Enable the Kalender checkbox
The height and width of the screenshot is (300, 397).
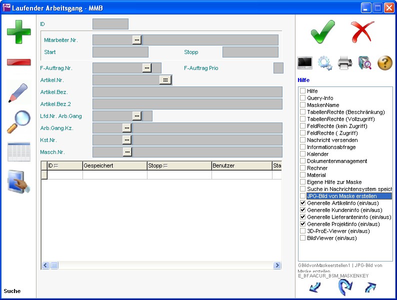303,154
